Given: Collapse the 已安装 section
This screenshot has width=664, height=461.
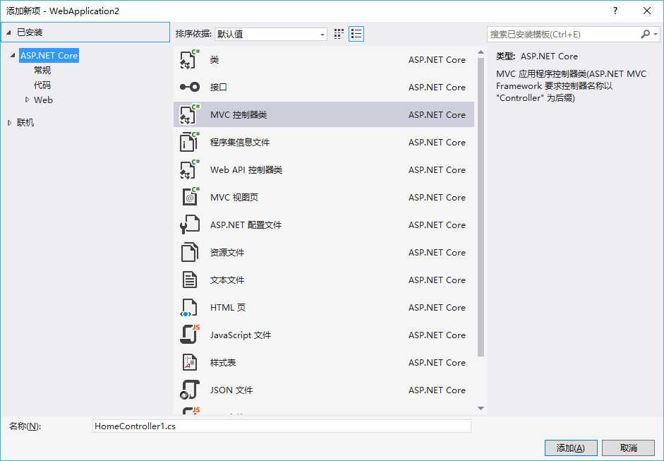Looking at the screenshot, I should (8, 32).
